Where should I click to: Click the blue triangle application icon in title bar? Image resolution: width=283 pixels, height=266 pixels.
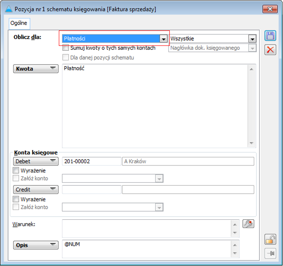coord(8,9)
